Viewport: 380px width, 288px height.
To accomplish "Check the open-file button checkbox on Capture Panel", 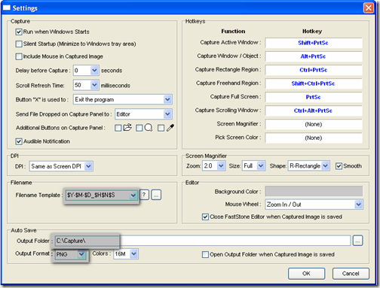I will pos(118,128).
